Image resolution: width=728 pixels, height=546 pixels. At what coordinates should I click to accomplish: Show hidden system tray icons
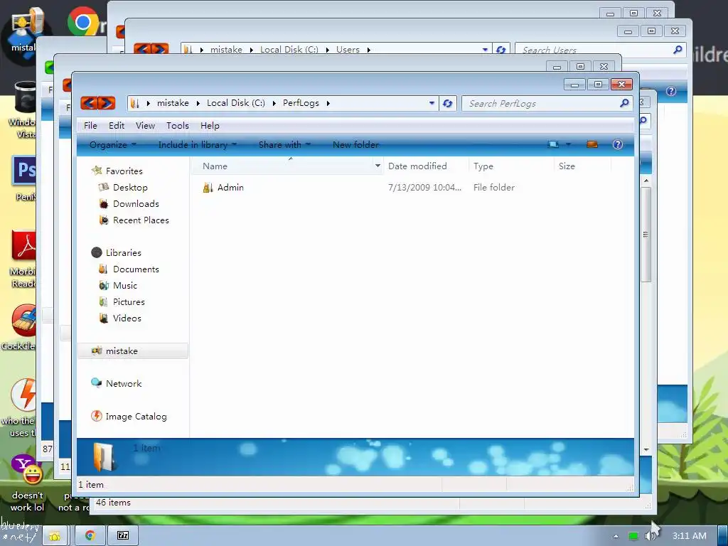616,536
